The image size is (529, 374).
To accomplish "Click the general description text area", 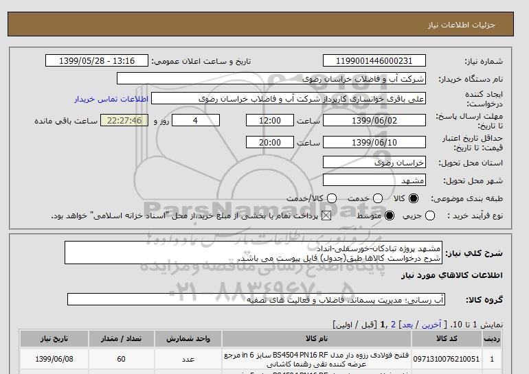I will point(254,253).
